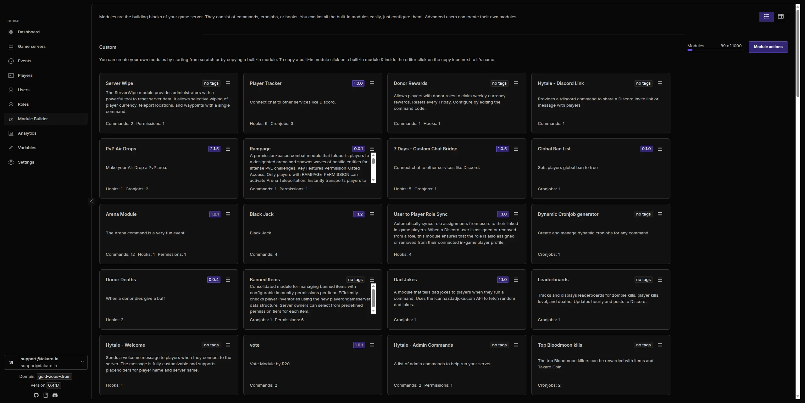Click the Module actions button
Image resolution: width=805 pixels, height=403 pixels.
[x=768, y=47]
